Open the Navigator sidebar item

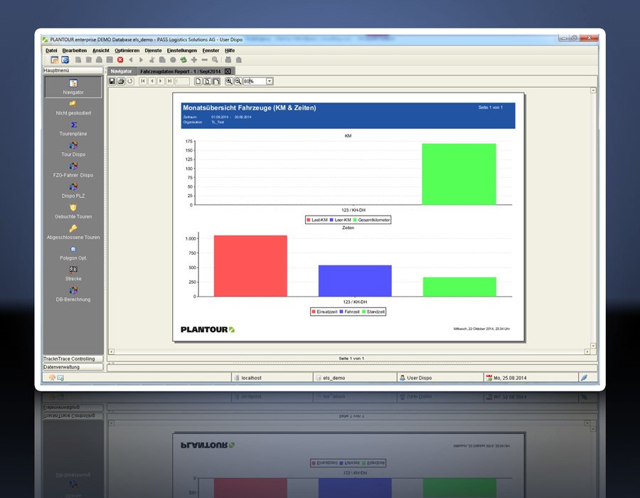click(x=73, y=87)
